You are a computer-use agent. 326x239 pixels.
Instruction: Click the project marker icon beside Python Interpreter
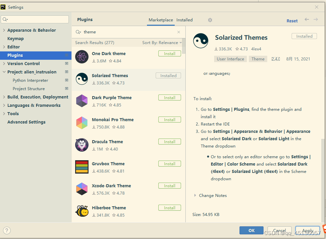coord(66,80)
